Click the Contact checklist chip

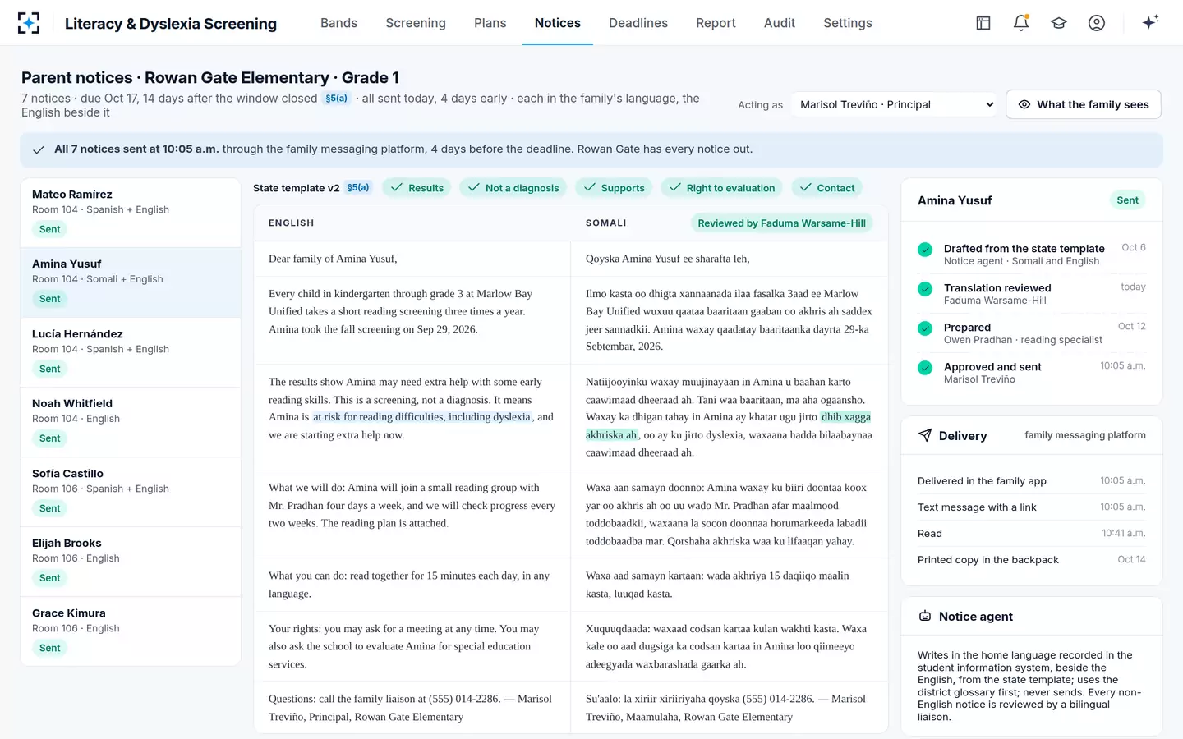827,188
